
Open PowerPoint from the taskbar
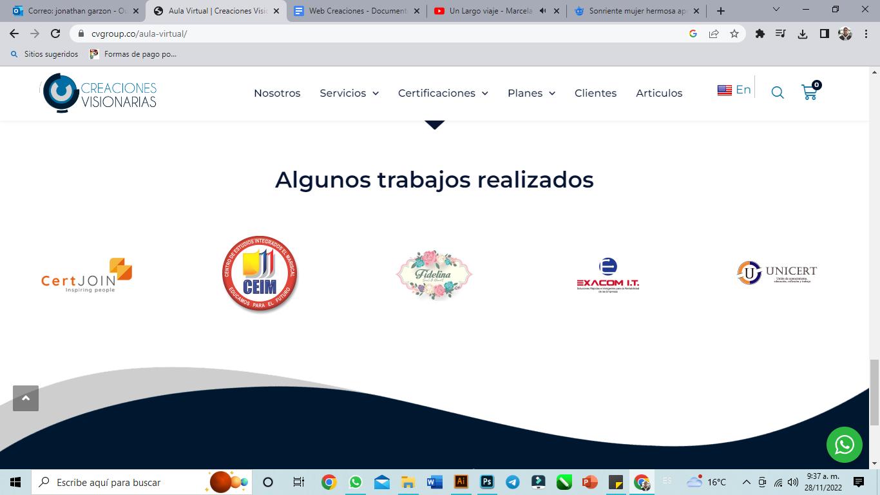tap(589, 482)
